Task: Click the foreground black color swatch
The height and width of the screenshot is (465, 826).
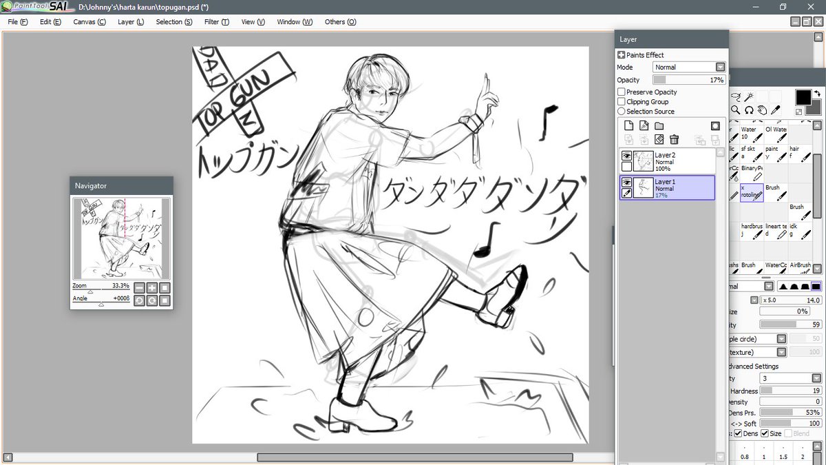Action: (x=803, y=97)
